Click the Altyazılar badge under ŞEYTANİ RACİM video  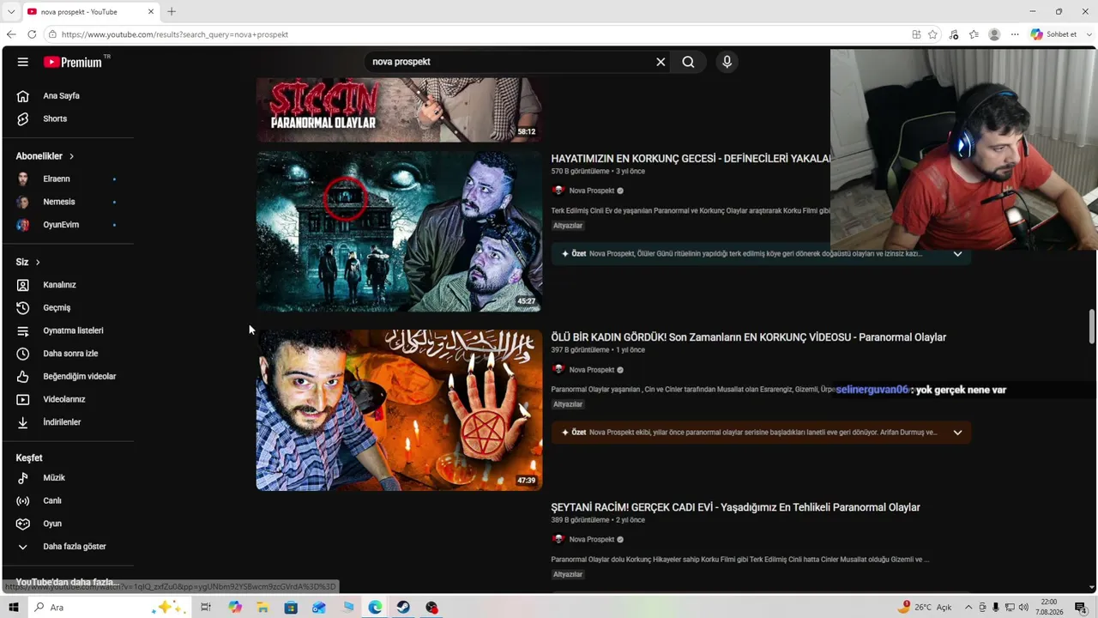coord(568,574)
